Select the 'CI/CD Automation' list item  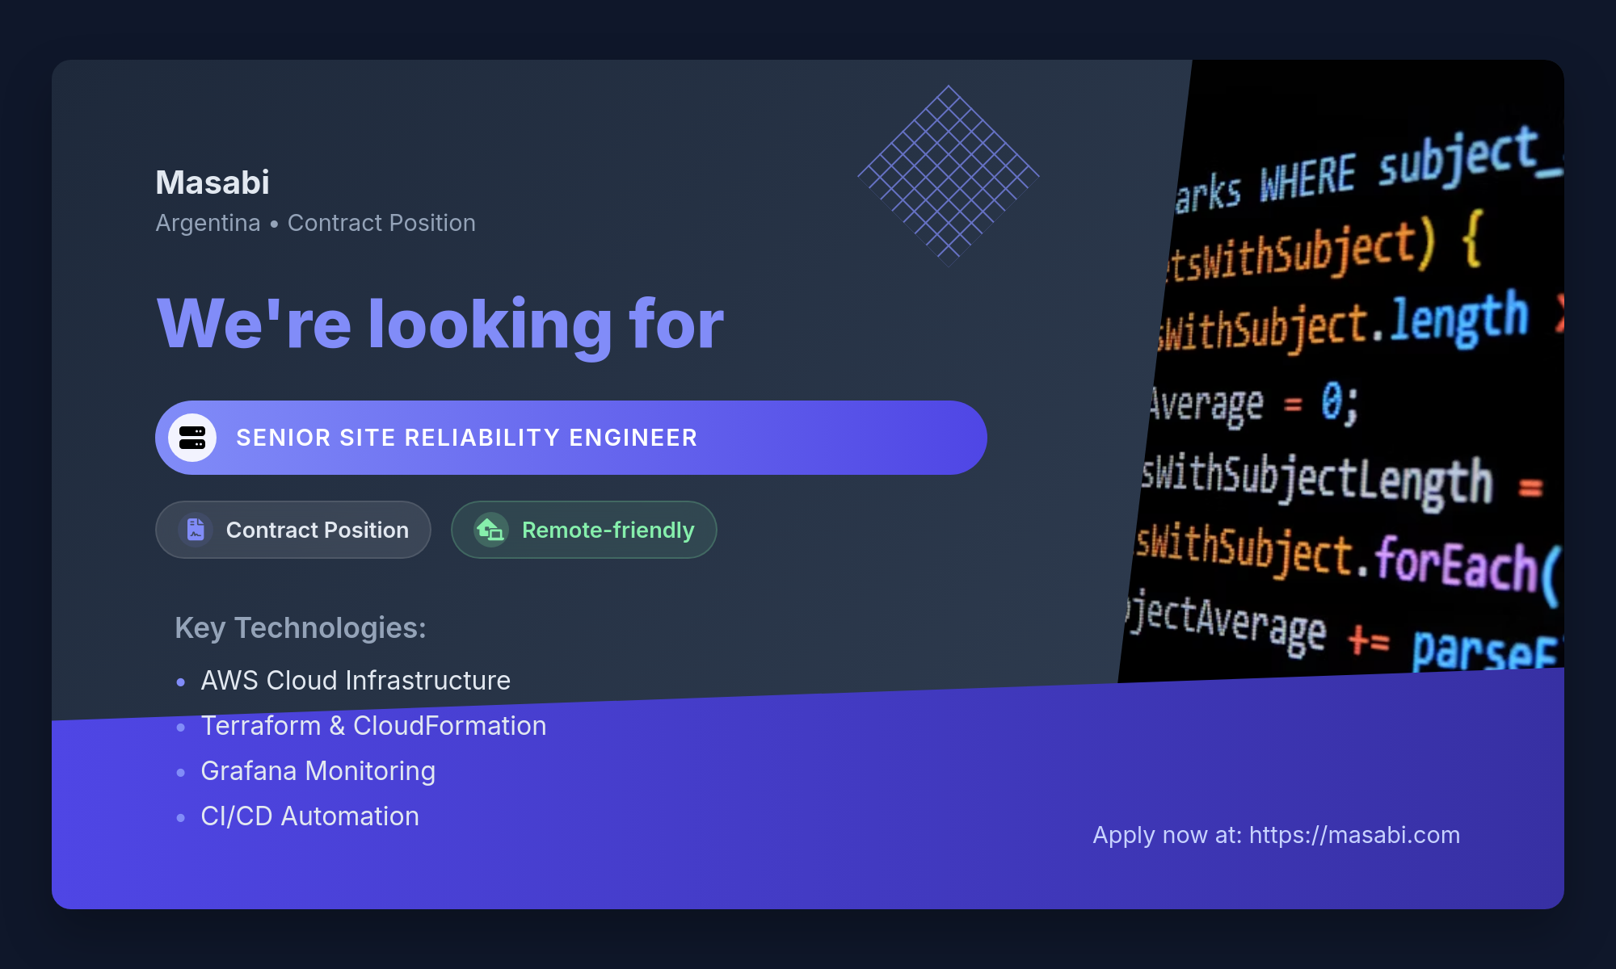[309, 816]
